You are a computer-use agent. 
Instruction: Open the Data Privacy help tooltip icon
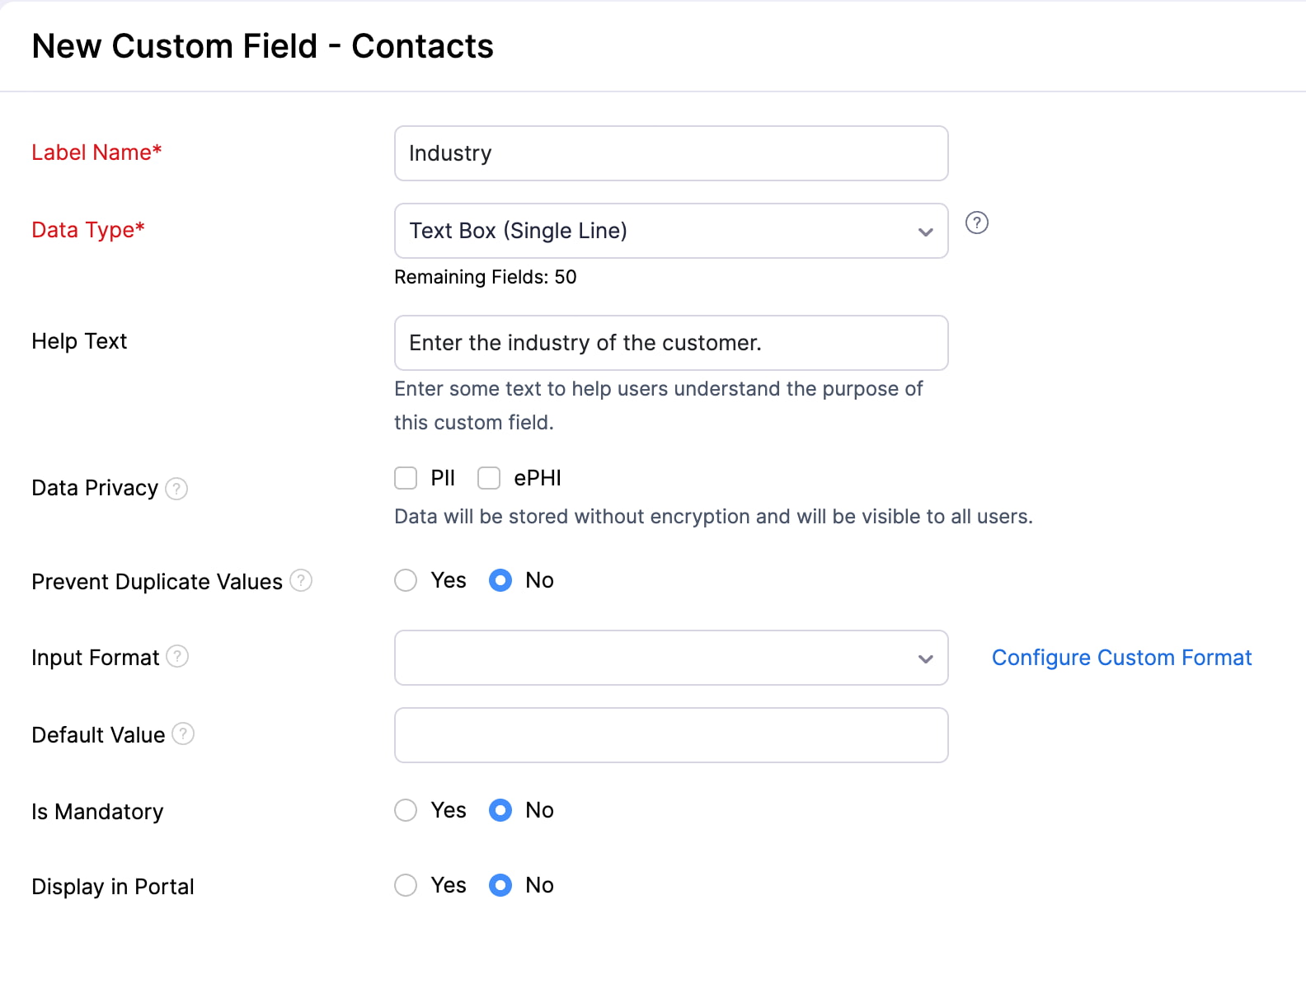pos(176,489)
